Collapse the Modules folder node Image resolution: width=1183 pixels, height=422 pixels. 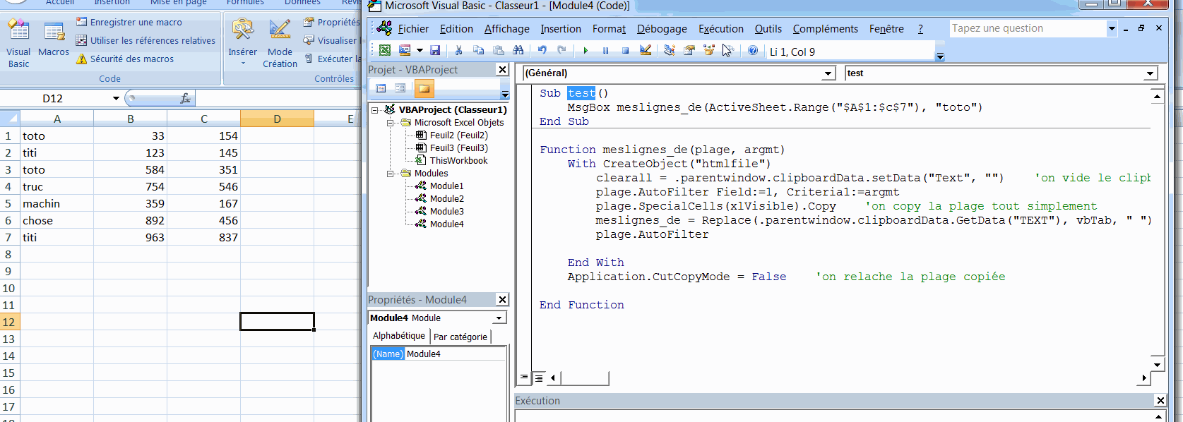(390, 174)
